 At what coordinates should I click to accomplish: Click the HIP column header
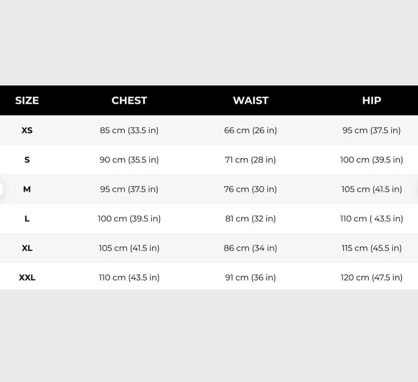point(372,101)
